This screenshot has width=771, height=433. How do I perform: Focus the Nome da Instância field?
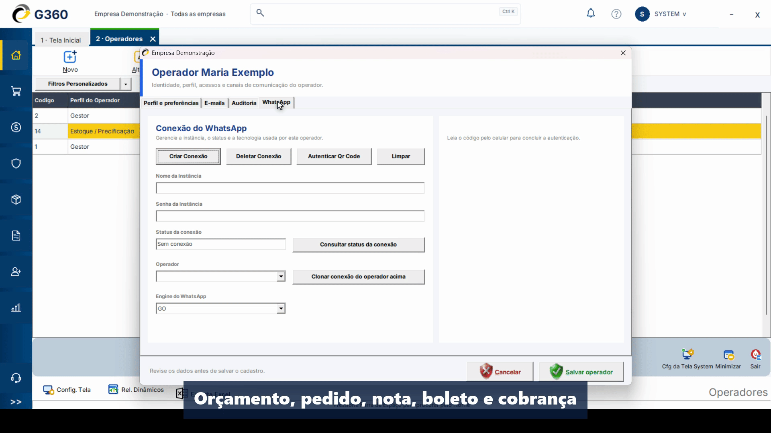tap(290, 188)
